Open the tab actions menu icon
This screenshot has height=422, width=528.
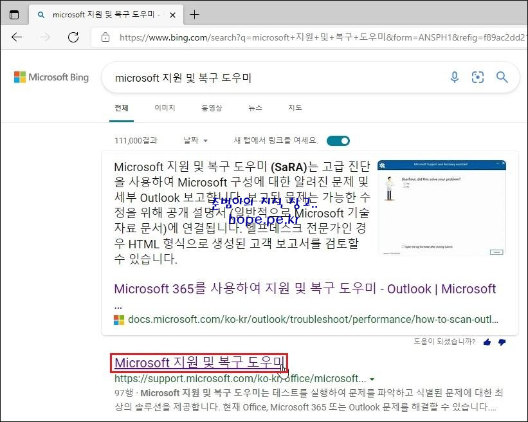[14, 15]
